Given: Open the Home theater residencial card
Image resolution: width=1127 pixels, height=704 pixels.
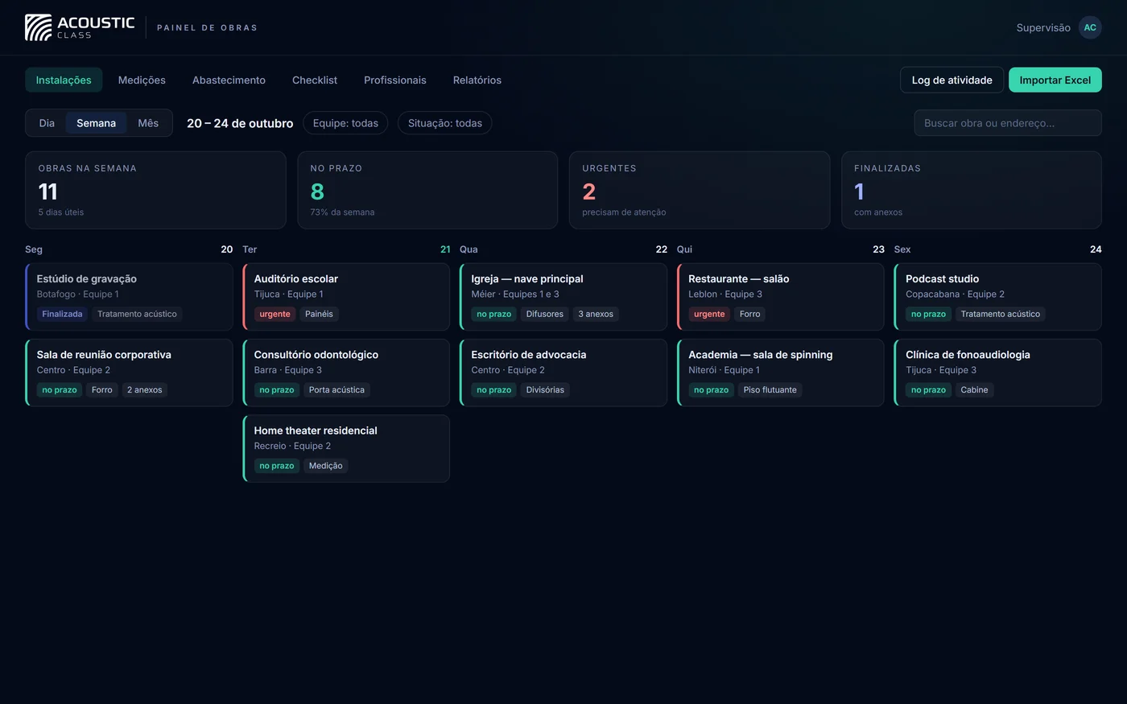Looking at the screenshot, I should pyautogui.click(x=346, y=449).
